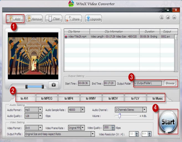Click the big Start conversion button

[168, 122]
